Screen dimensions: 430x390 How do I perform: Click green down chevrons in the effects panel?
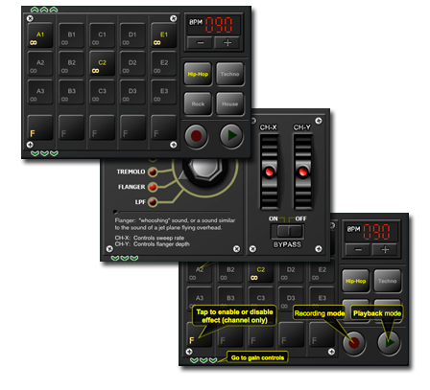(x=125, y=258)
